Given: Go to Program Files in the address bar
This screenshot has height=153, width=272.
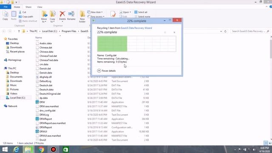Looking at the screenshot, I should point(69,31).
